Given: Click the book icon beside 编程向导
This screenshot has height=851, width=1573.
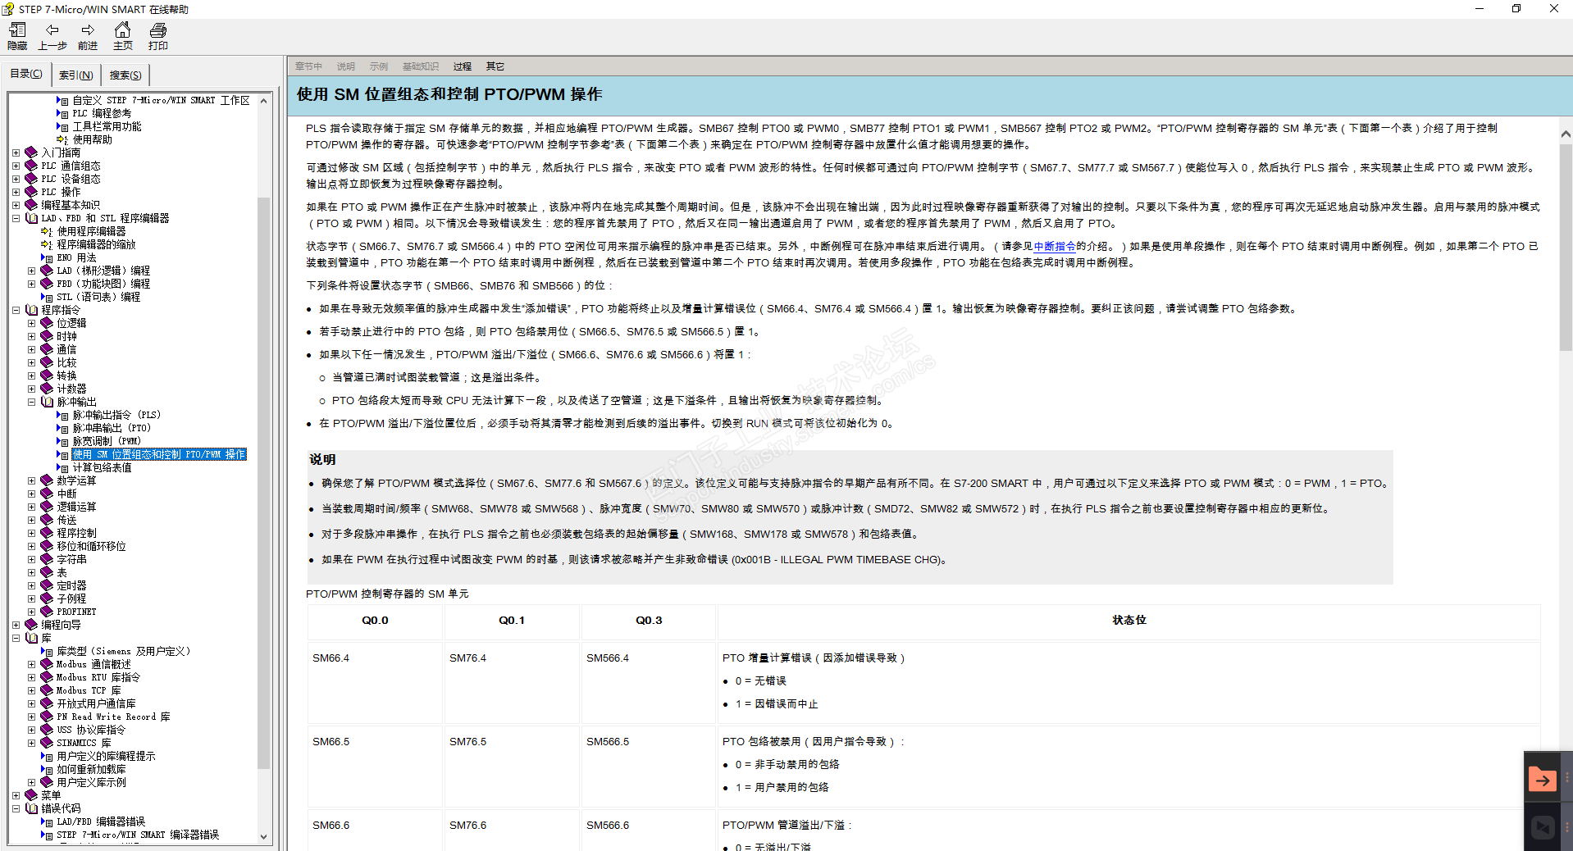Looking at the screenshot, I should click(31, 625).
